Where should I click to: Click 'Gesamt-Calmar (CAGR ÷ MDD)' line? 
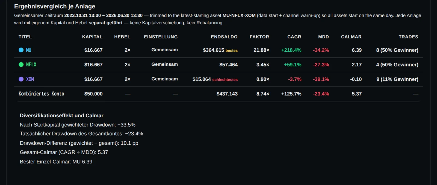point(64,152)
